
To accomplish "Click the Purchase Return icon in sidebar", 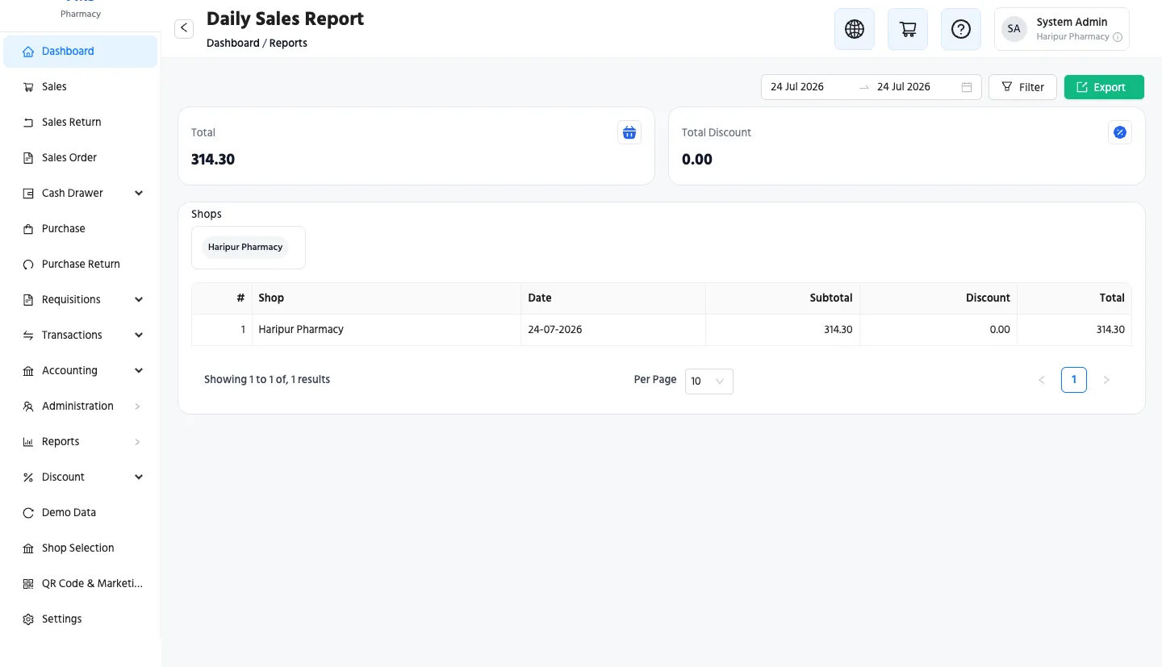I will coord(28,265).
